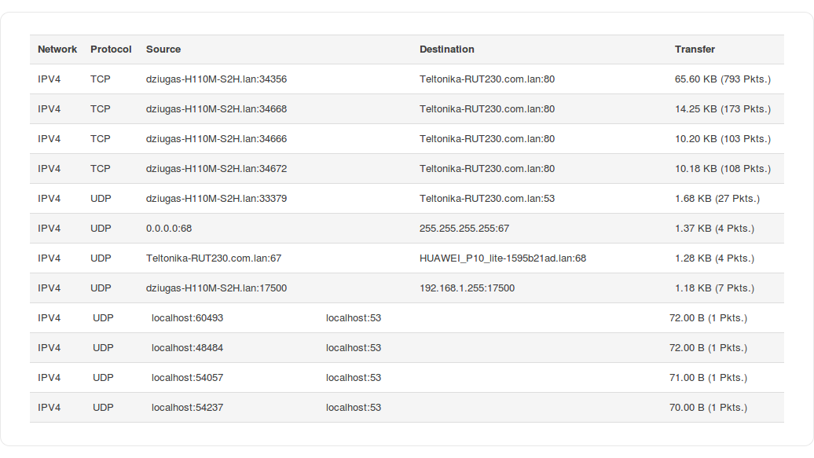
Task: Click source localhost:54057
Action: click(x=187, y=378)
